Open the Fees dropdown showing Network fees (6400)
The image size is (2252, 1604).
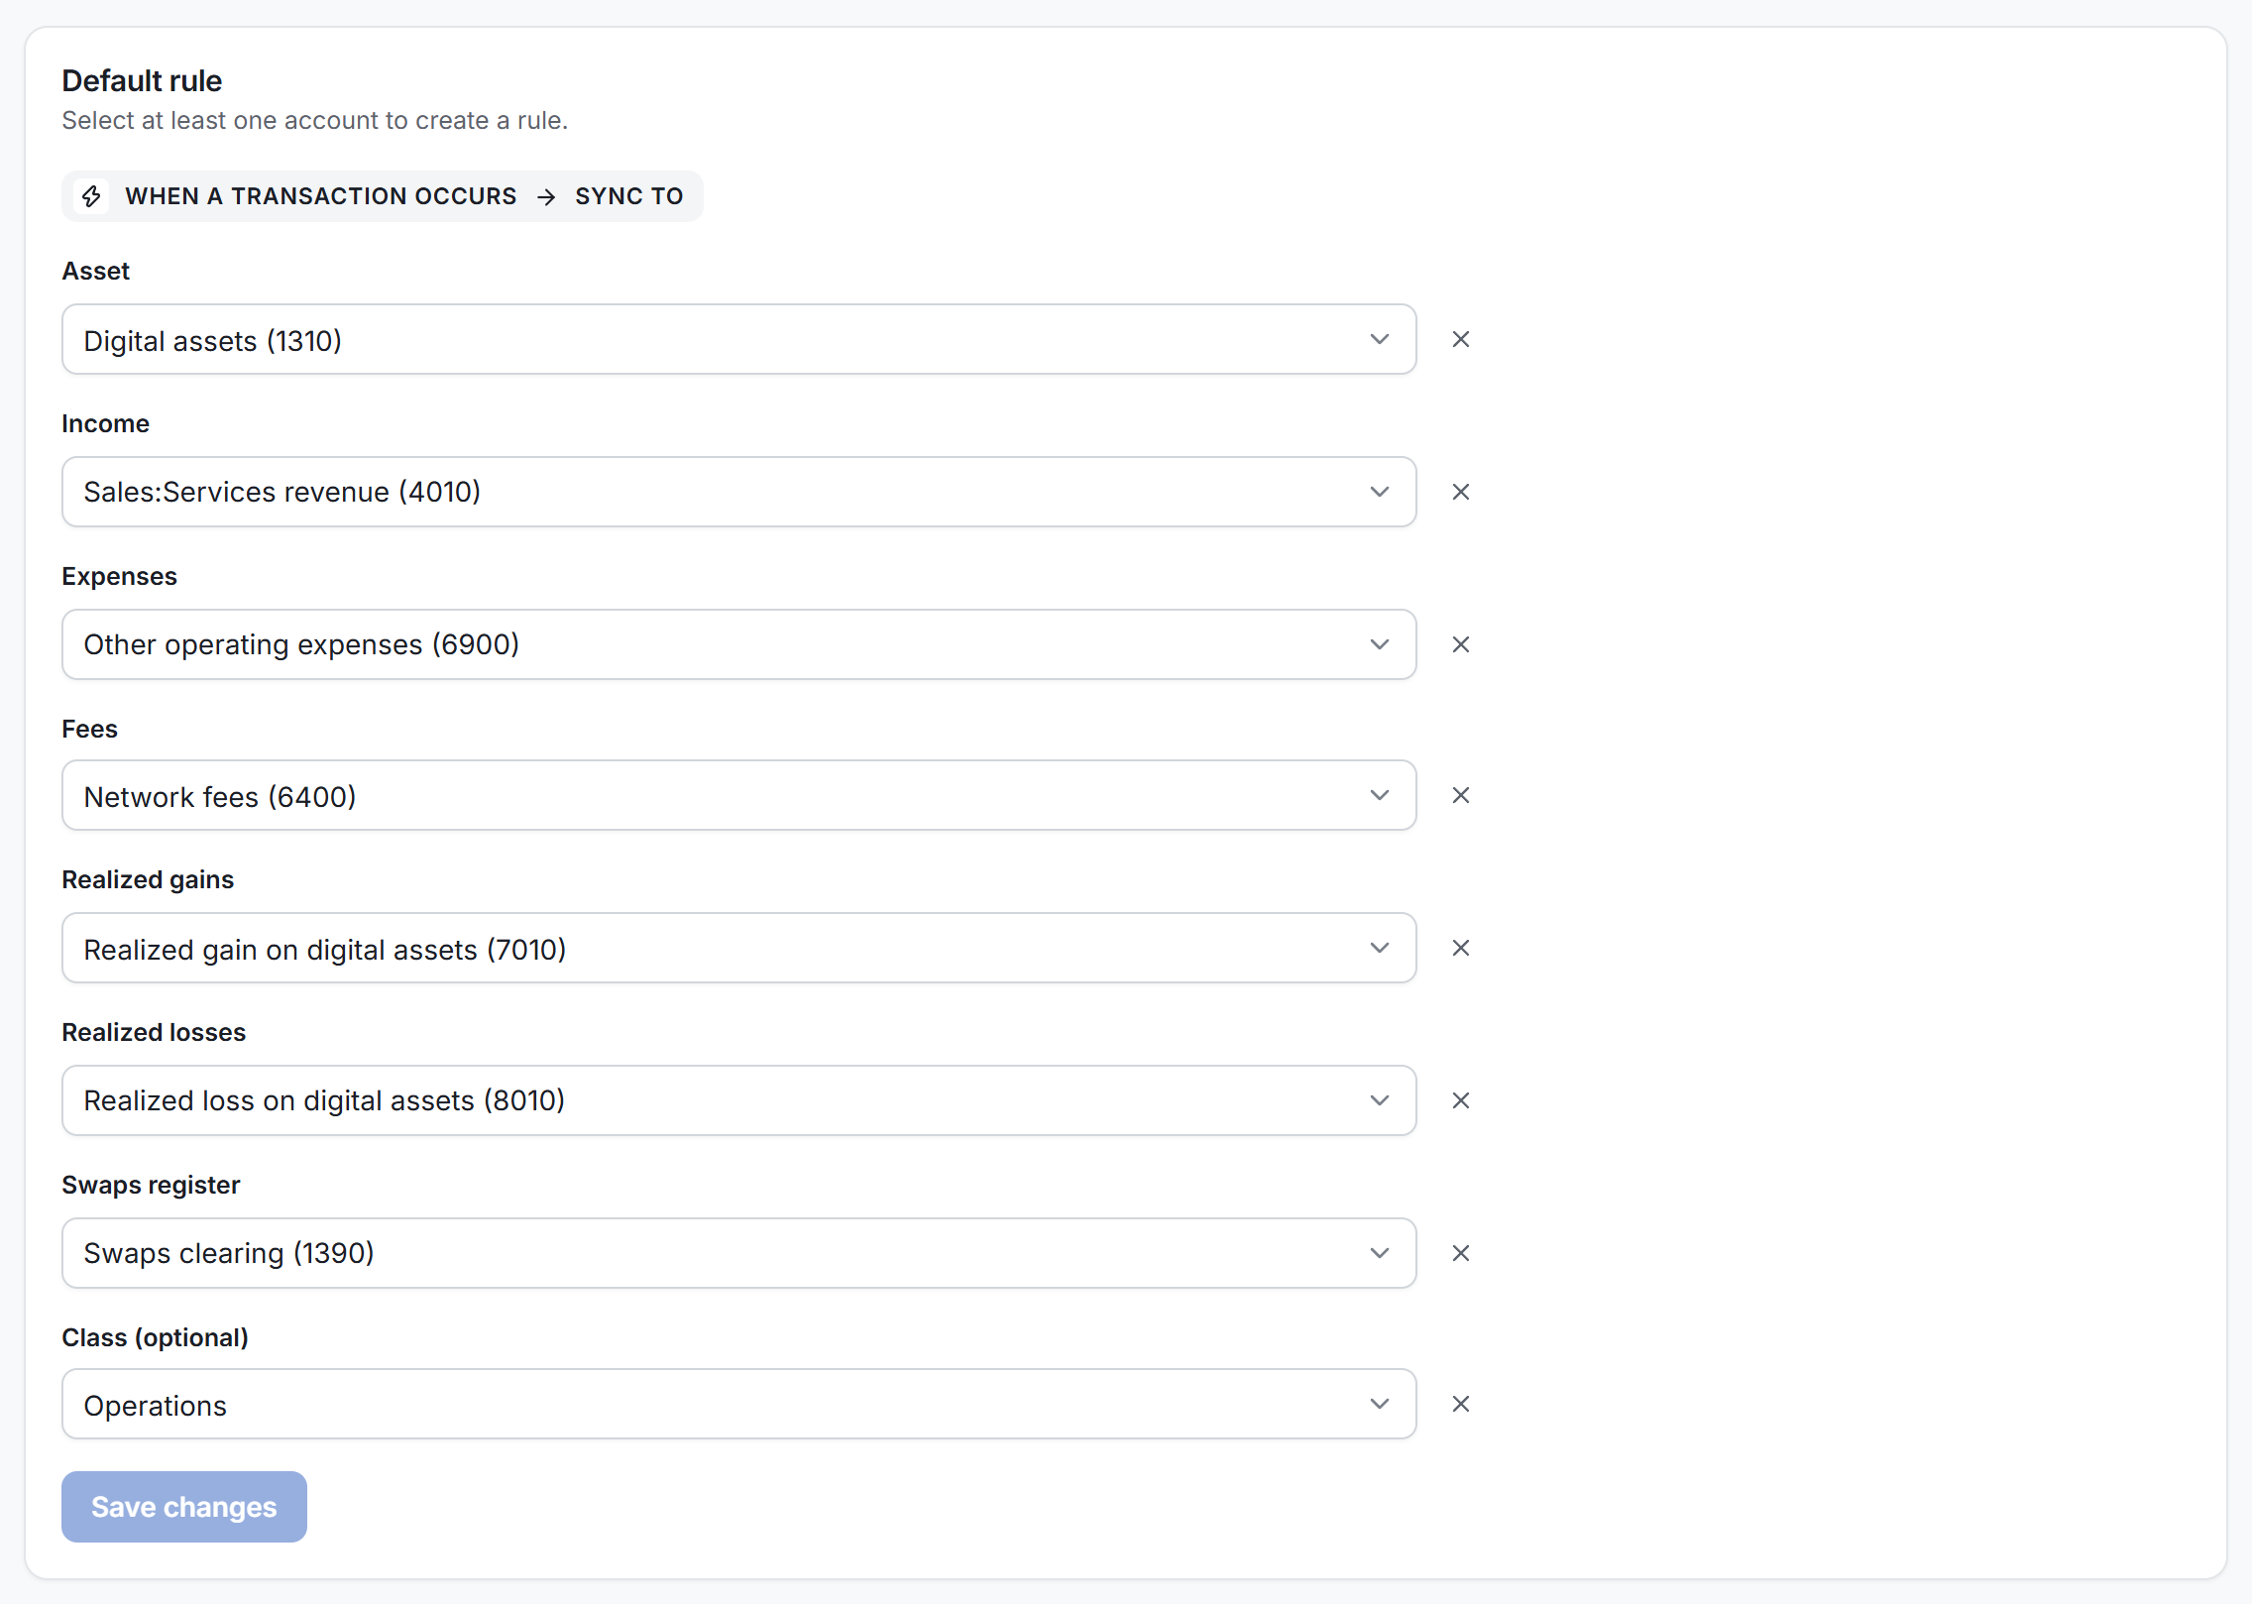[x=738, y=795]
